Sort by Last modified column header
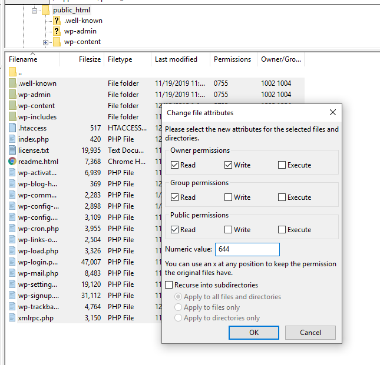Image resolution: width=380 pixels, height=365 pixels. click(176, 59)
